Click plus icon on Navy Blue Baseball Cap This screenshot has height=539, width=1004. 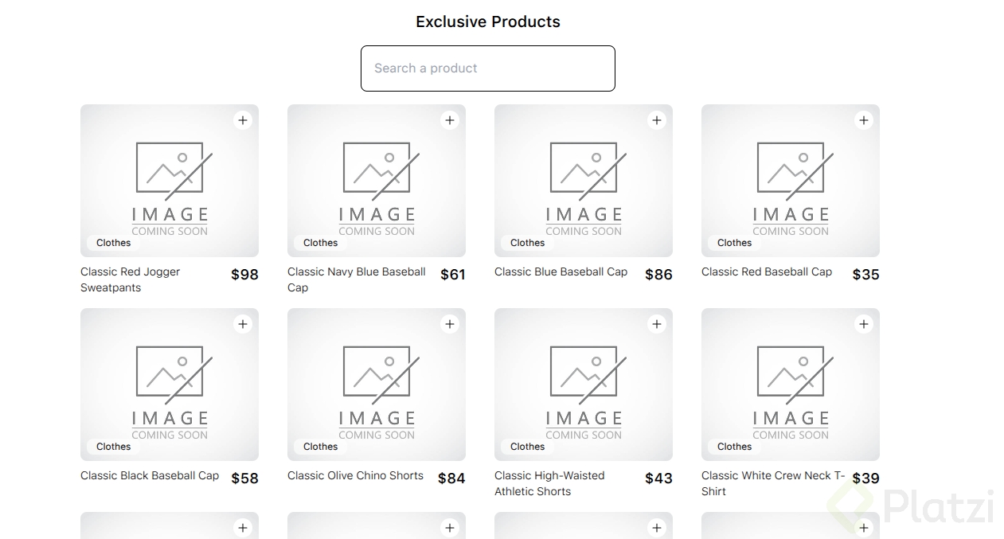[x=450, y=120]
